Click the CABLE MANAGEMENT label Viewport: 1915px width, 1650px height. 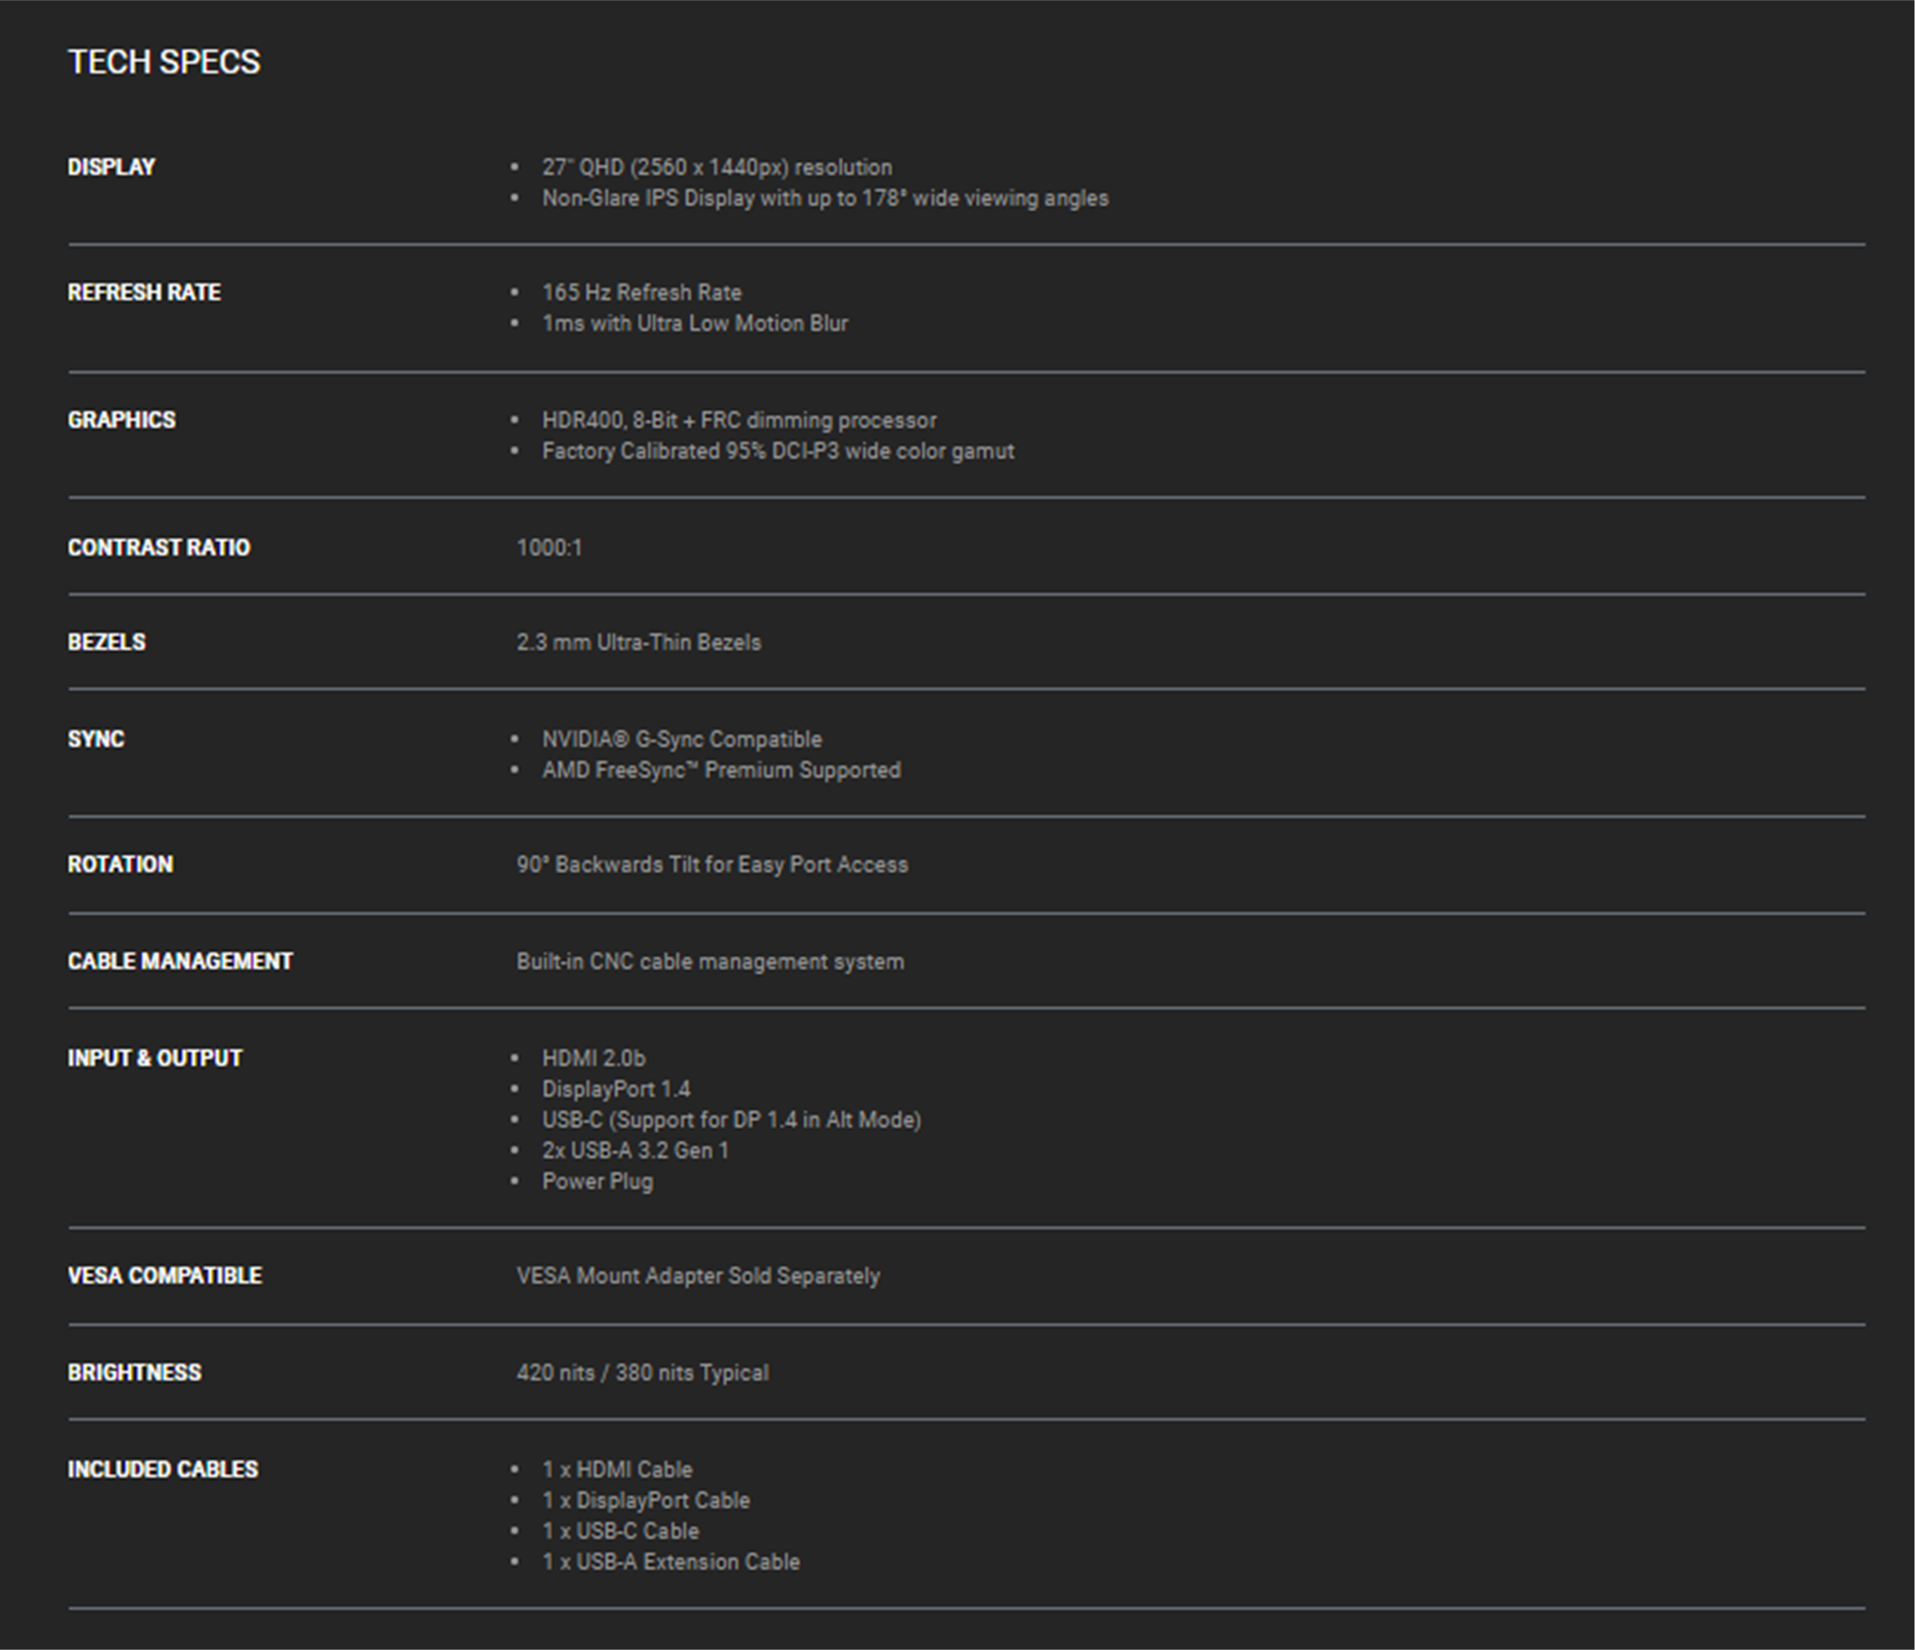click(x=180, y=961)
